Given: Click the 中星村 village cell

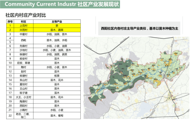Looking at the screenshot, I should (23, 34).
